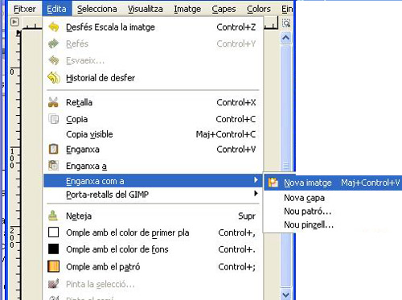The width and height of the screenshot is (402, 300).
Task: Click the image menu triangle button at ruler origin
Action: (x=14, y=22)
